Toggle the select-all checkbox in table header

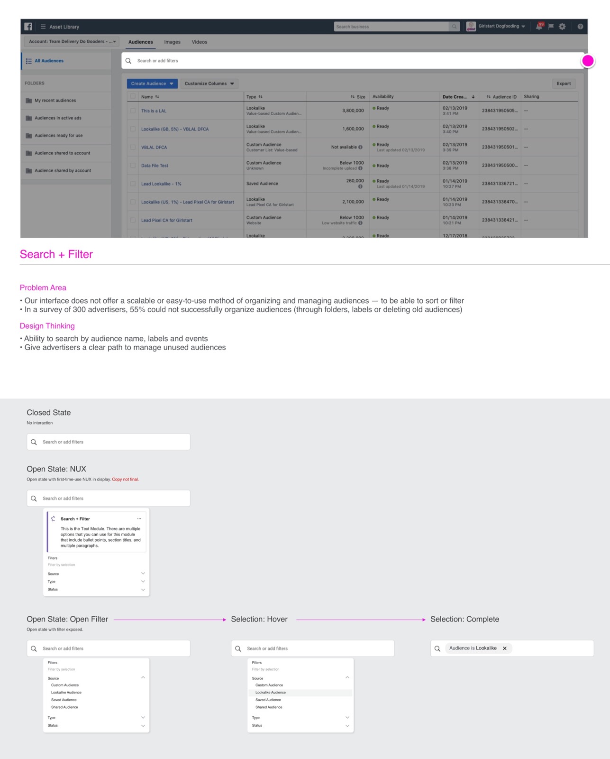133,96
